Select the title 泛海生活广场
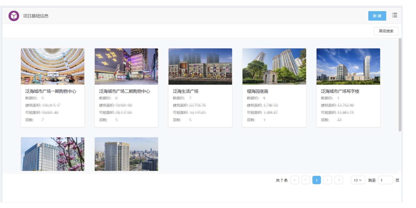The height and width of the screenshot is (208, 416). pos(186,91)
